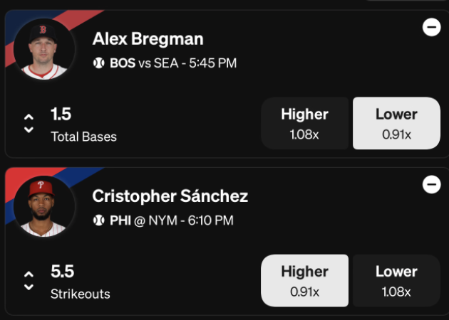The height and width of the screenshot is (320, 449).
Task: Remove Cristopher Sánchez pick with minus icon
Action: [x=431, y=184]
